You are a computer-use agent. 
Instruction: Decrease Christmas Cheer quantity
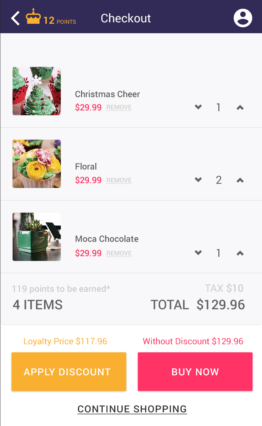tap(198, 107)
